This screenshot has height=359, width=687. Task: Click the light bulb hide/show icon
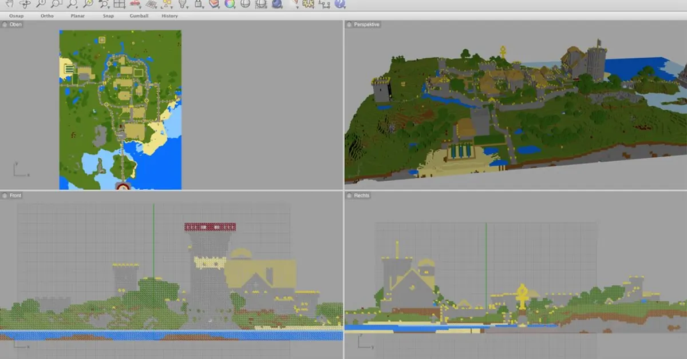pyautogui.click(x=183, y=4)
